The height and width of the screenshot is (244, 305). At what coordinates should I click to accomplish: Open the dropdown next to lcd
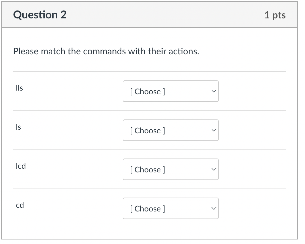tap(171, 169)
